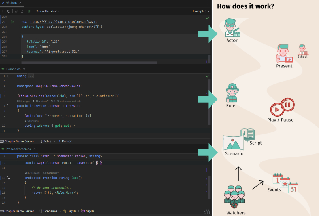Click the 3 usages code lens link
Screen dimensions: 319x216
[x=24, y=101]
